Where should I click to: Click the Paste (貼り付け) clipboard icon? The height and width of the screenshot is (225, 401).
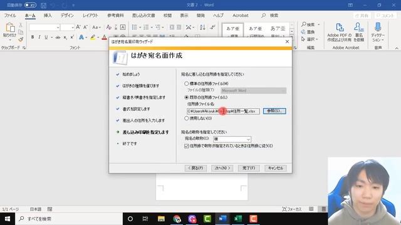point(10,27)
